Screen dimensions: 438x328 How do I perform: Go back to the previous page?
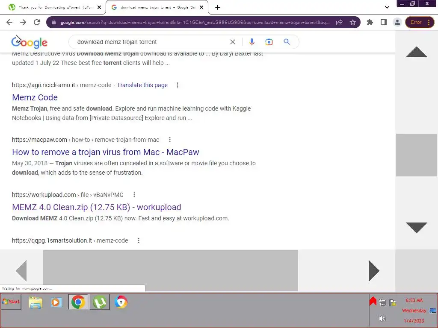tap(9, 22)
